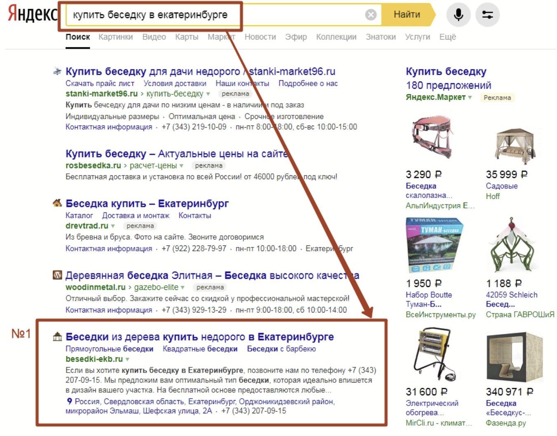The height and width of the screenshot is (436, 557).
Task: Open 'Беседка купить – Екатеринбург' result
Action: point(147,204)
